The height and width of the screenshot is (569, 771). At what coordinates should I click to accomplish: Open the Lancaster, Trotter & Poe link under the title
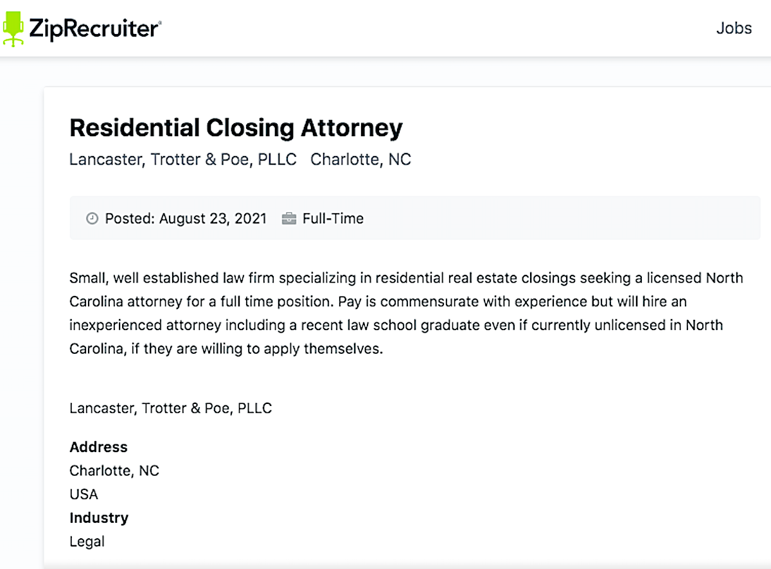pos(183,159)
